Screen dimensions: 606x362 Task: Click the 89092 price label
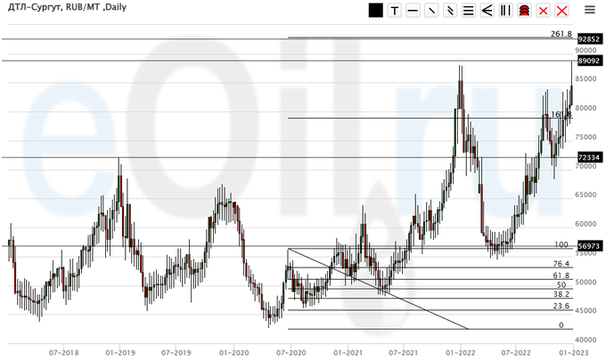tap(587, 61)
